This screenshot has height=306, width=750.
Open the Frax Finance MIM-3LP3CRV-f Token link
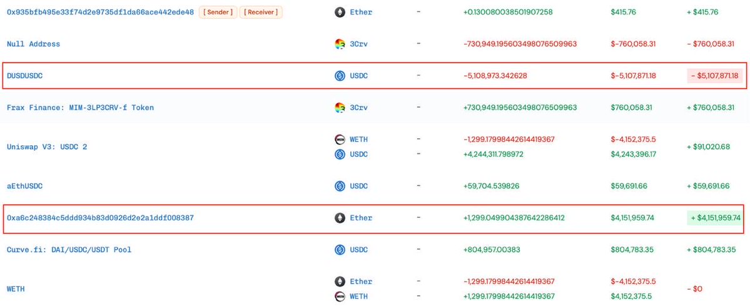(x=80, y=108)
